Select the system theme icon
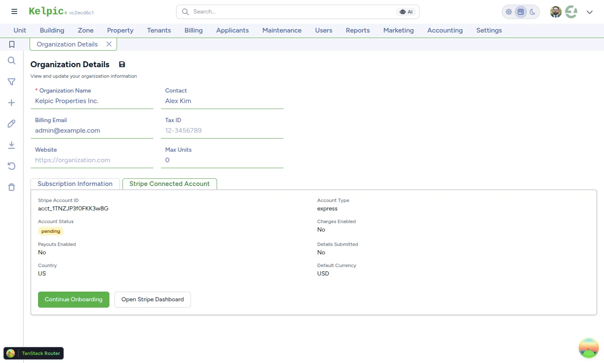Viewport: 604px width, 363px height. coord(521,12)
